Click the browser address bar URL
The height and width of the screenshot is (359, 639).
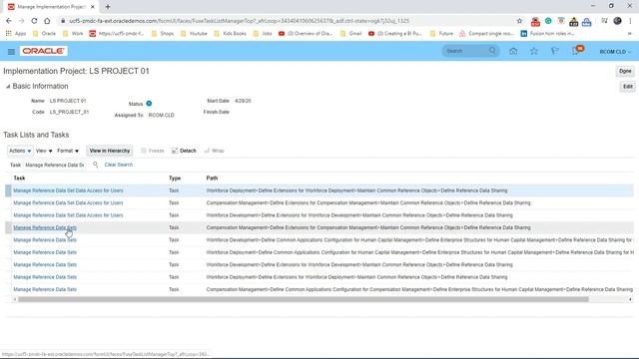pyautogui.click(x=239, y=21)
